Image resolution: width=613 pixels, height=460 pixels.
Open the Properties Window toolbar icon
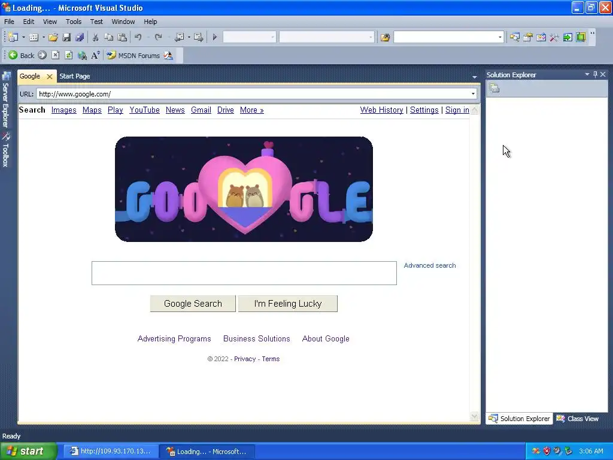(528, 37)
